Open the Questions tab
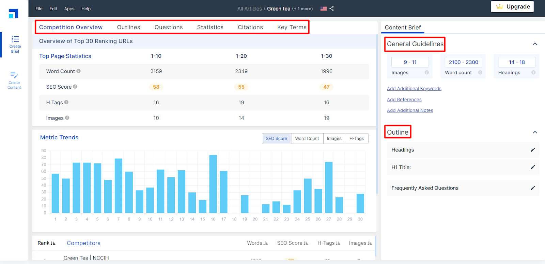545x264 pixels. (x=169, y=27)
